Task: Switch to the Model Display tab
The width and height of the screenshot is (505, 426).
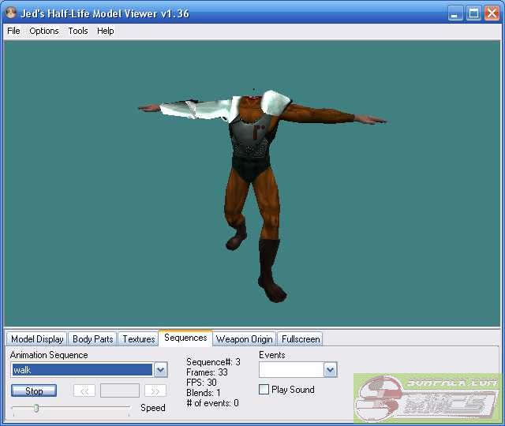Action: (37, 339)
